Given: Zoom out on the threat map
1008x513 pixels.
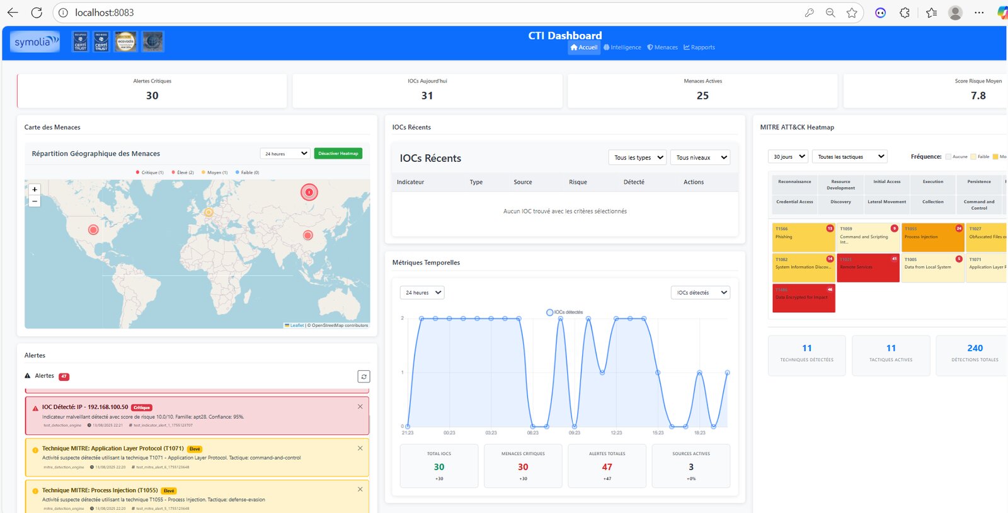Looking at the screenshot, I should click(35, 201).
